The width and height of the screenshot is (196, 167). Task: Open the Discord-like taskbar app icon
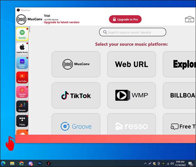point(31,163)
